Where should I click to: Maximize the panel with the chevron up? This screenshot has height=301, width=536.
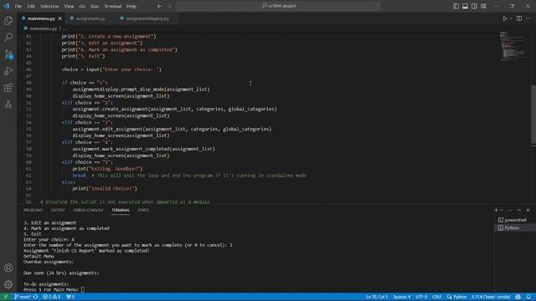point(519,210)
